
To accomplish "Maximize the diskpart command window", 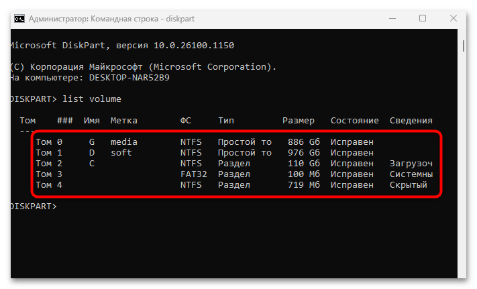I will pyautogui.click(x=423, y=18).
